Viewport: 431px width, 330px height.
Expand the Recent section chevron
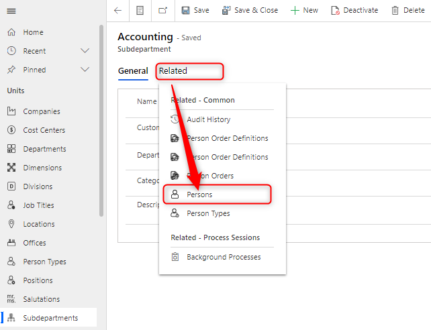[x=85, y=51]
